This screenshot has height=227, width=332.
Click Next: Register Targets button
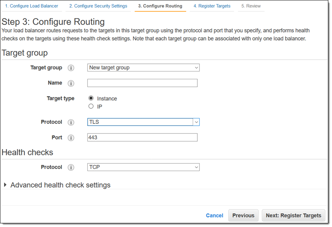coord(293,216)
